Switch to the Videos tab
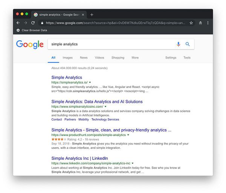The image size is (226, 193). point(99,57)
